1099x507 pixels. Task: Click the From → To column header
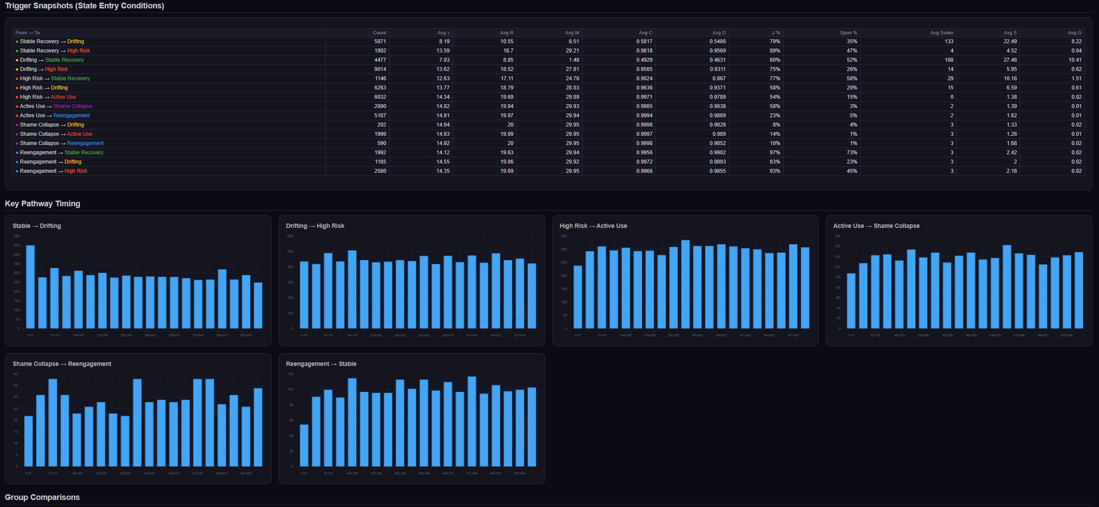27,33
